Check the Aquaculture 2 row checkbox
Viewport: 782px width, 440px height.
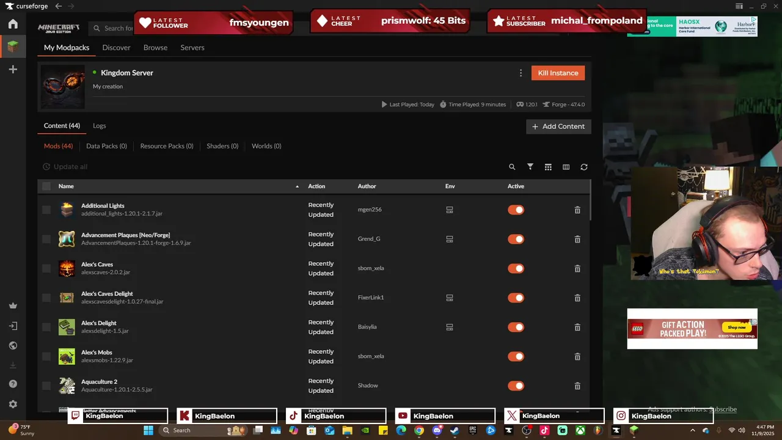46,386
